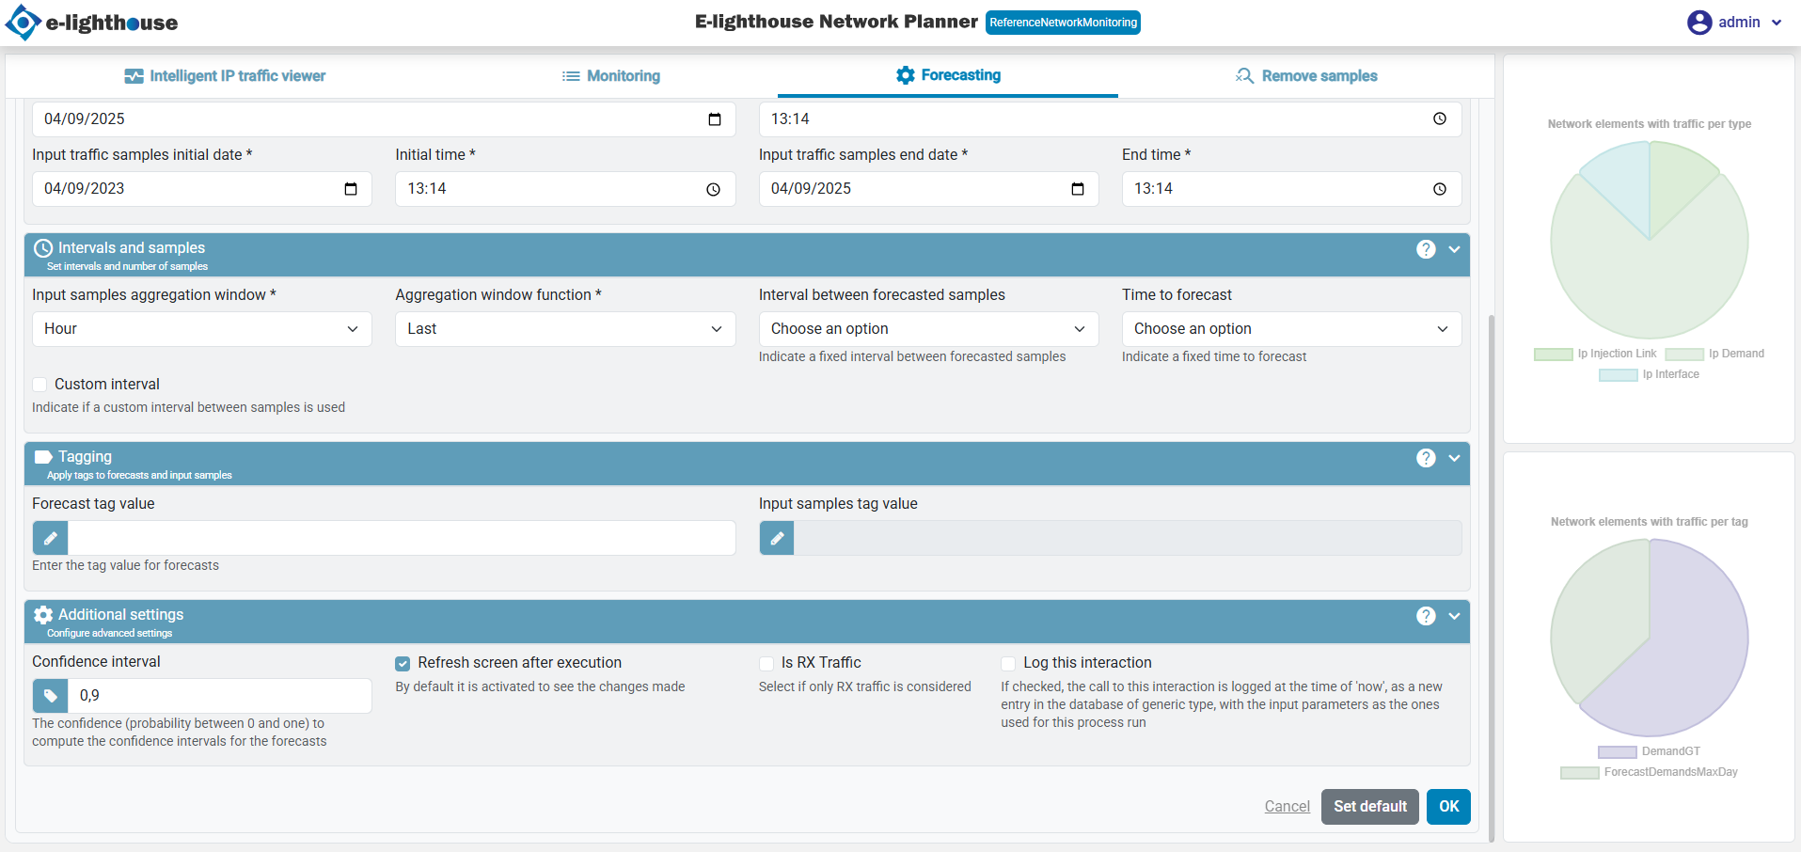Click pencil icon beside Input samples tag value

tap(777, 538)
